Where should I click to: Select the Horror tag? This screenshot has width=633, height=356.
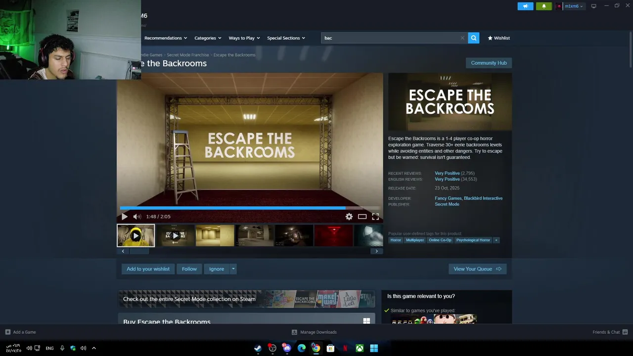(396, 240)
